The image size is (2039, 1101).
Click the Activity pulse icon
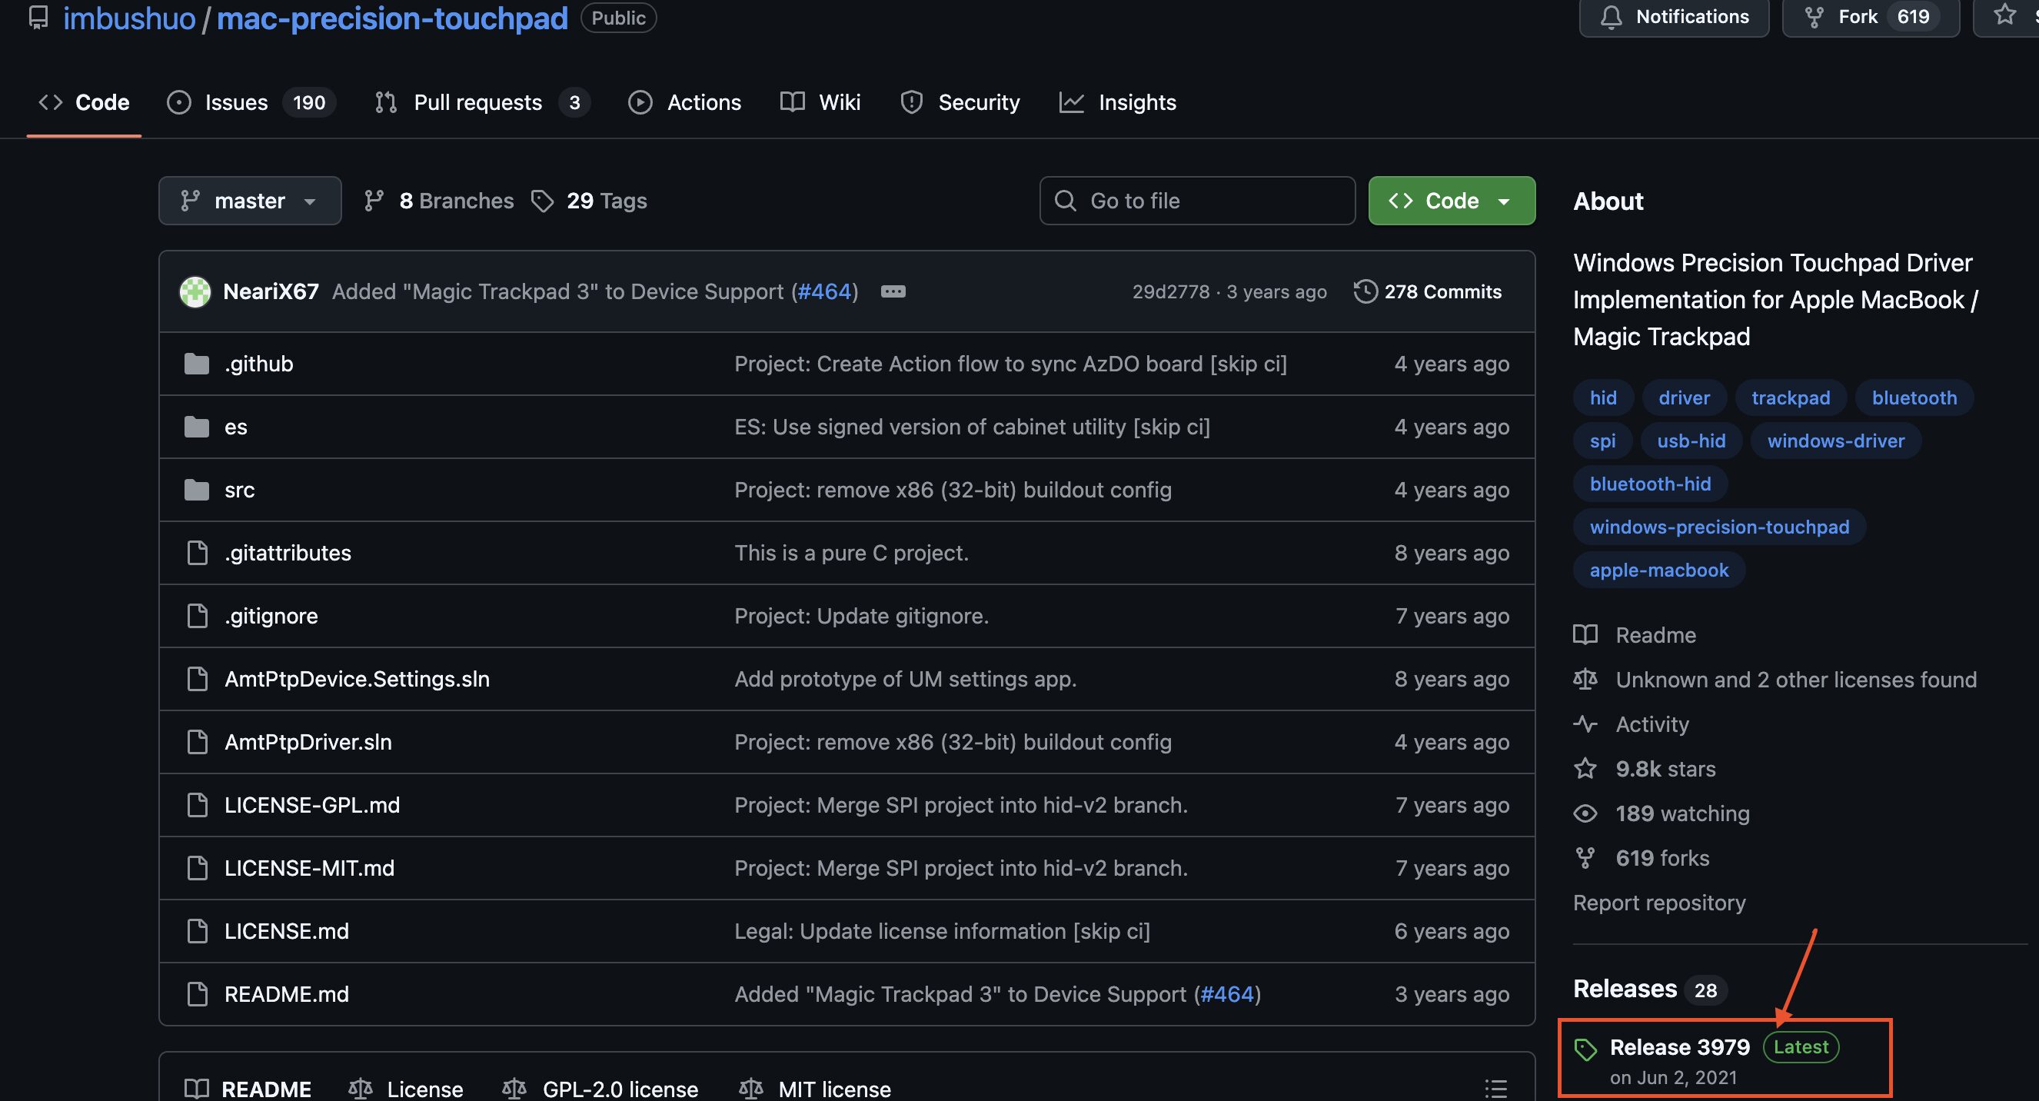[1585, 723]
